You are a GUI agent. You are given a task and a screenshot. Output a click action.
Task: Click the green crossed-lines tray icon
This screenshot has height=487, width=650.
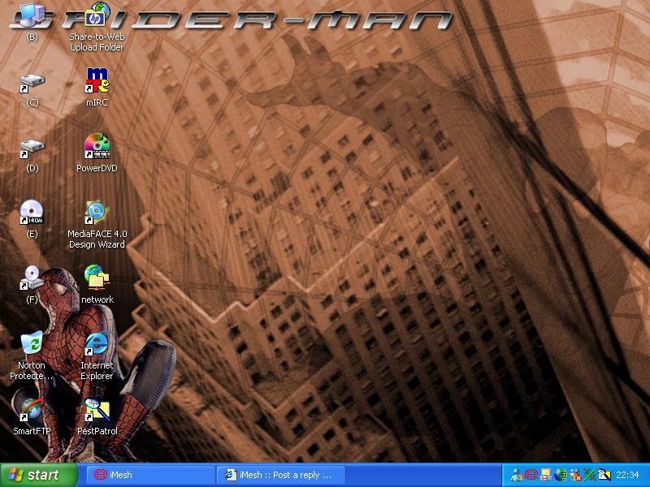pos(590,475)
